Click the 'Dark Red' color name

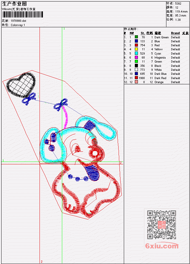(x=160, y=78)
